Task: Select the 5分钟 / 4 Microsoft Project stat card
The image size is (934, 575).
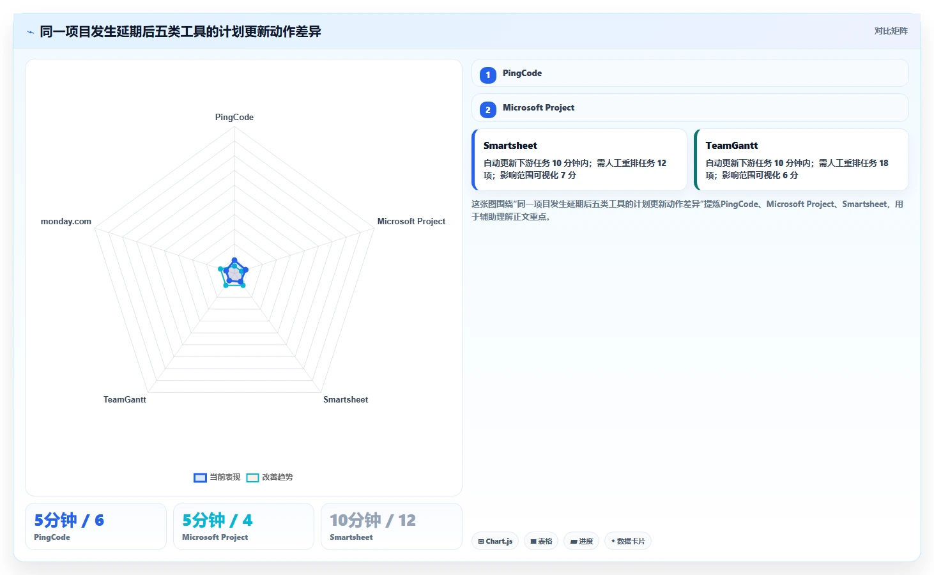Action: (243, 526)
